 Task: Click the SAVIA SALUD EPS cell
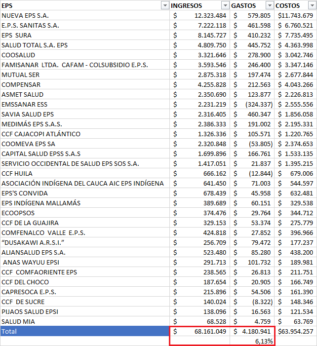[85, 114]
